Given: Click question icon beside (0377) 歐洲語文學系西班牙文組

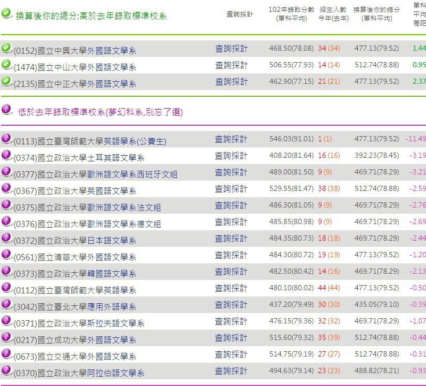Looking at the screenshot, I should tap(6, 172).
